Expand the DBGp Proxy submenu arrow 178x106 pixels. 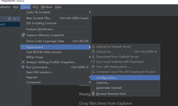pyautogui.click(x=90, y=57)
